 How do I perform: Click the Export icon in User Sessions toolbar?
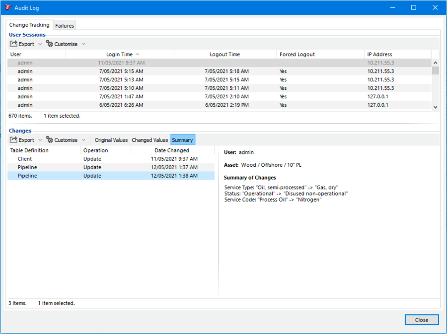pyautogui.click(x=14, y=44)
